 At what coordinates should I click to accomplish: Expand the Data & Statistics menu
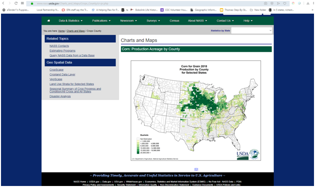point(71,21)
